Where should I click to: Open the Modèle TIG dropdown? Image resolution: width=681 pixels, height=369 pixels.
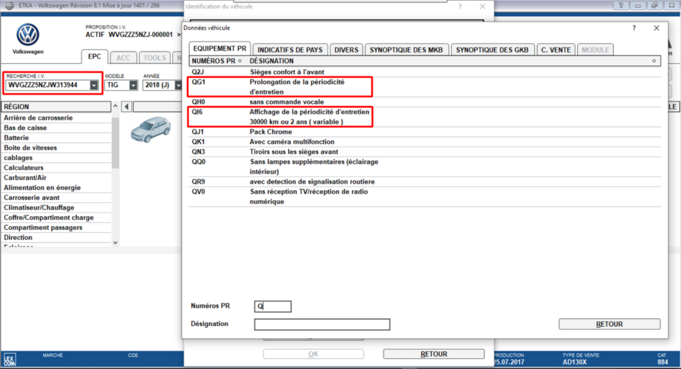point(133,85)
